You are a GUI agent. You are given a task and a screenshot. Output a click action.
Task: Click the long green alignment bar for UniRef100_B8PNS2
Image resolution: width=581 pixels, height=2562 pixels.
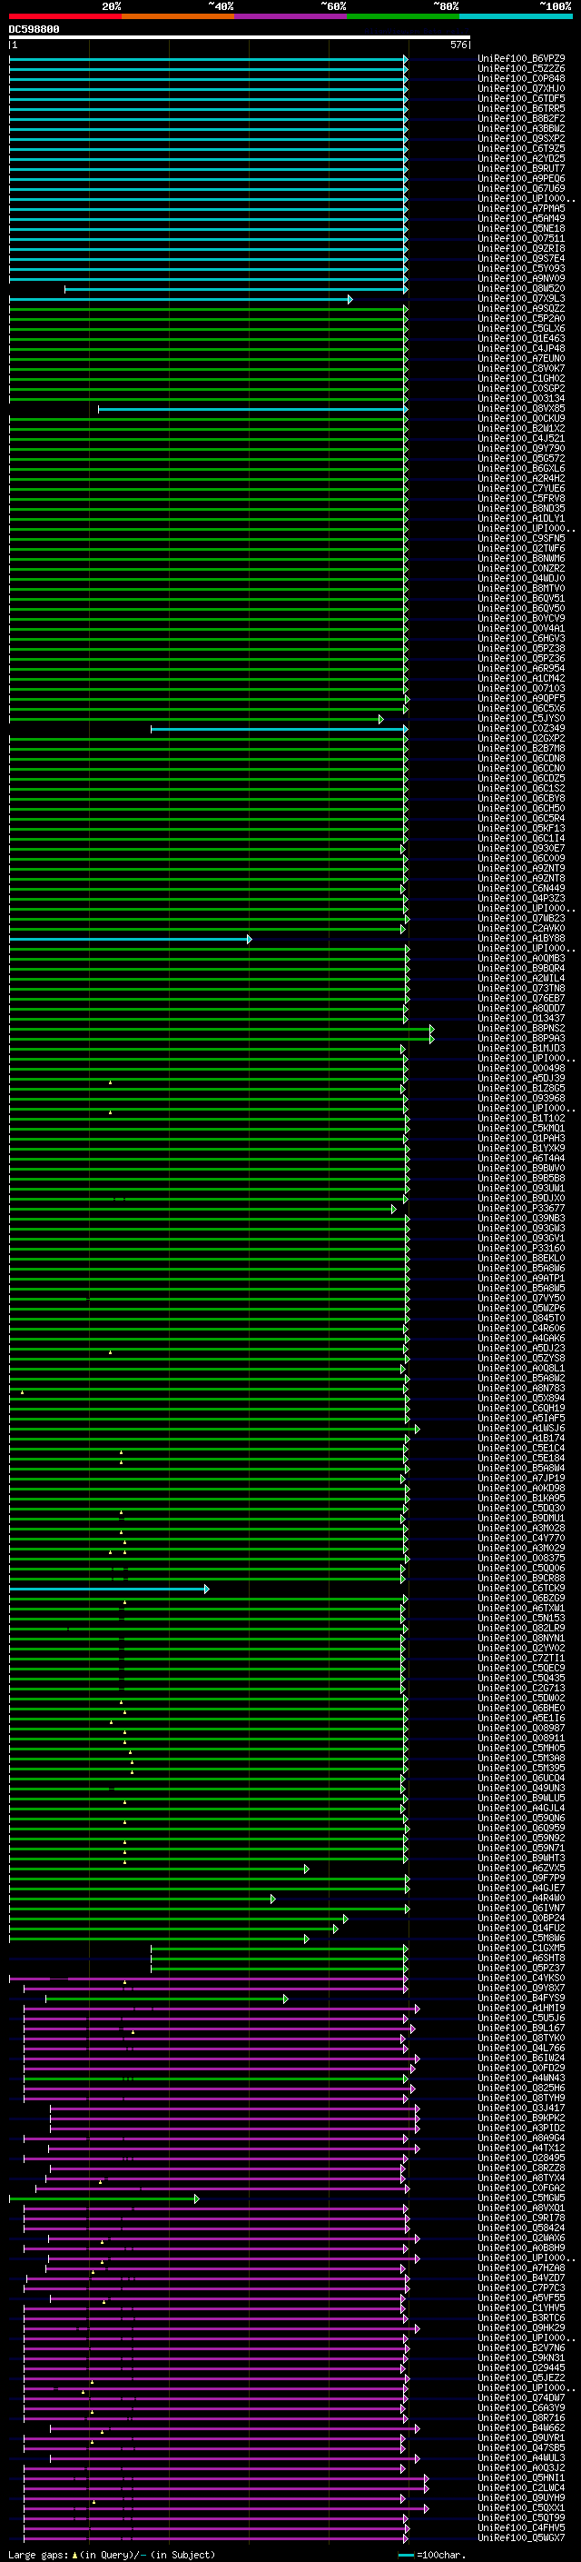(222, 1030)
